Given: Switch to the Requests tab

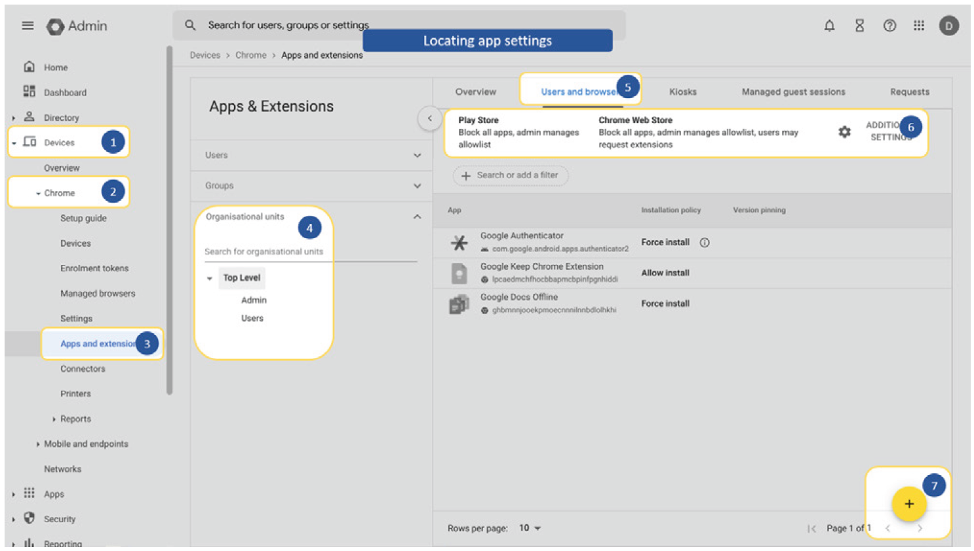Looking at the screenshot, I should (x=910, y=92).
